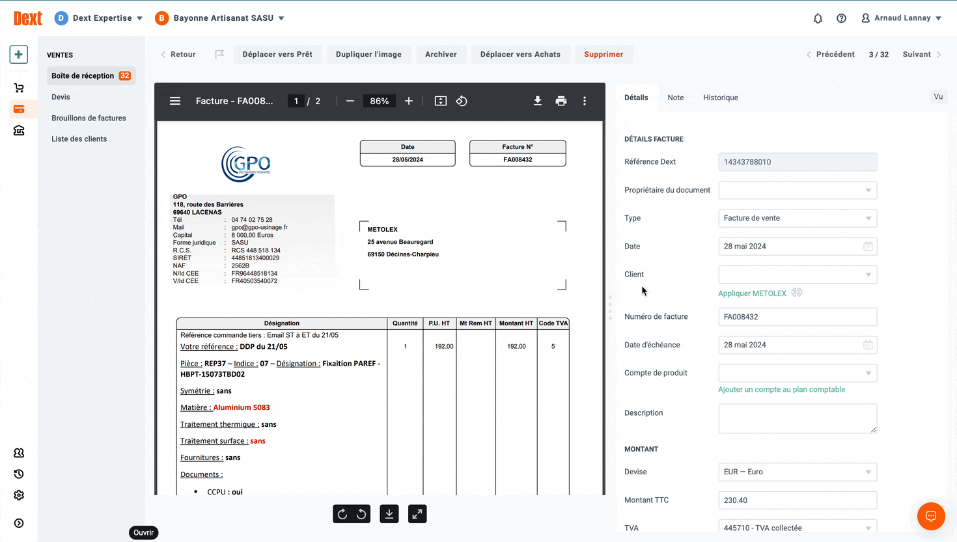The image size is (957, 542).
Task: Click the Ouvrir tooltip button
Action: tap(144, 532)
